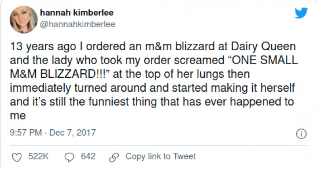The width and height of the screenshot is (317, 169).
Task: Click the Twitter bird logo
Action: click(301, 13)
